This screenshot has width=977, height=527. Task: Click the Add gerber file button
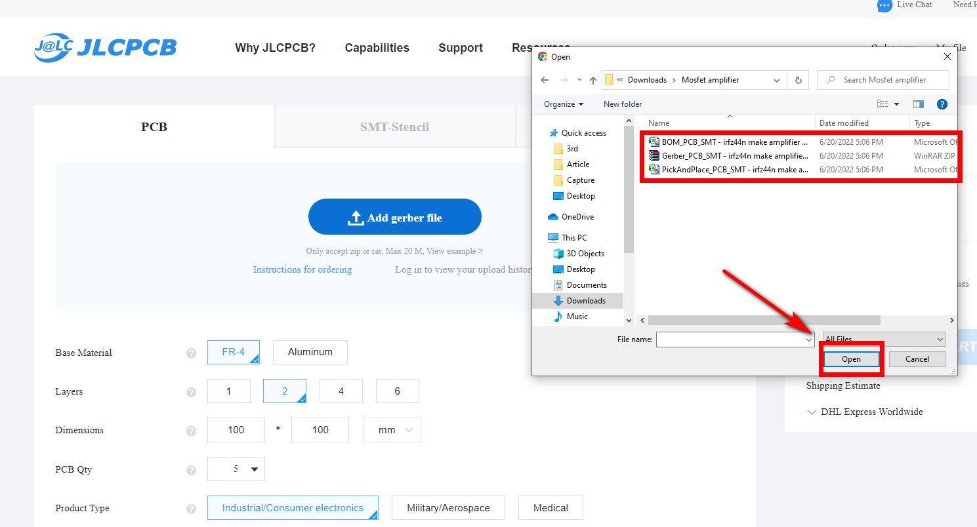[x=395, y=217]
